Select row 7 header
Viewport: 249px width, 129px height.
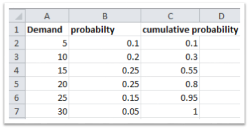pos(17,111)
